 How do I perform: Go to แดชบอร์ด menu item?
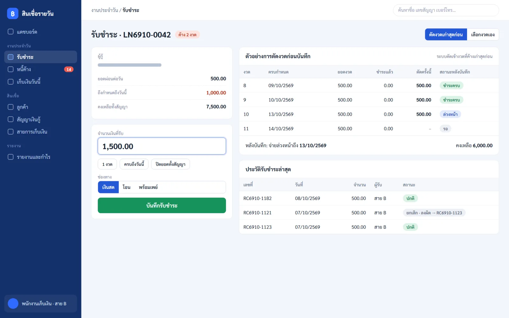point(41,32)
